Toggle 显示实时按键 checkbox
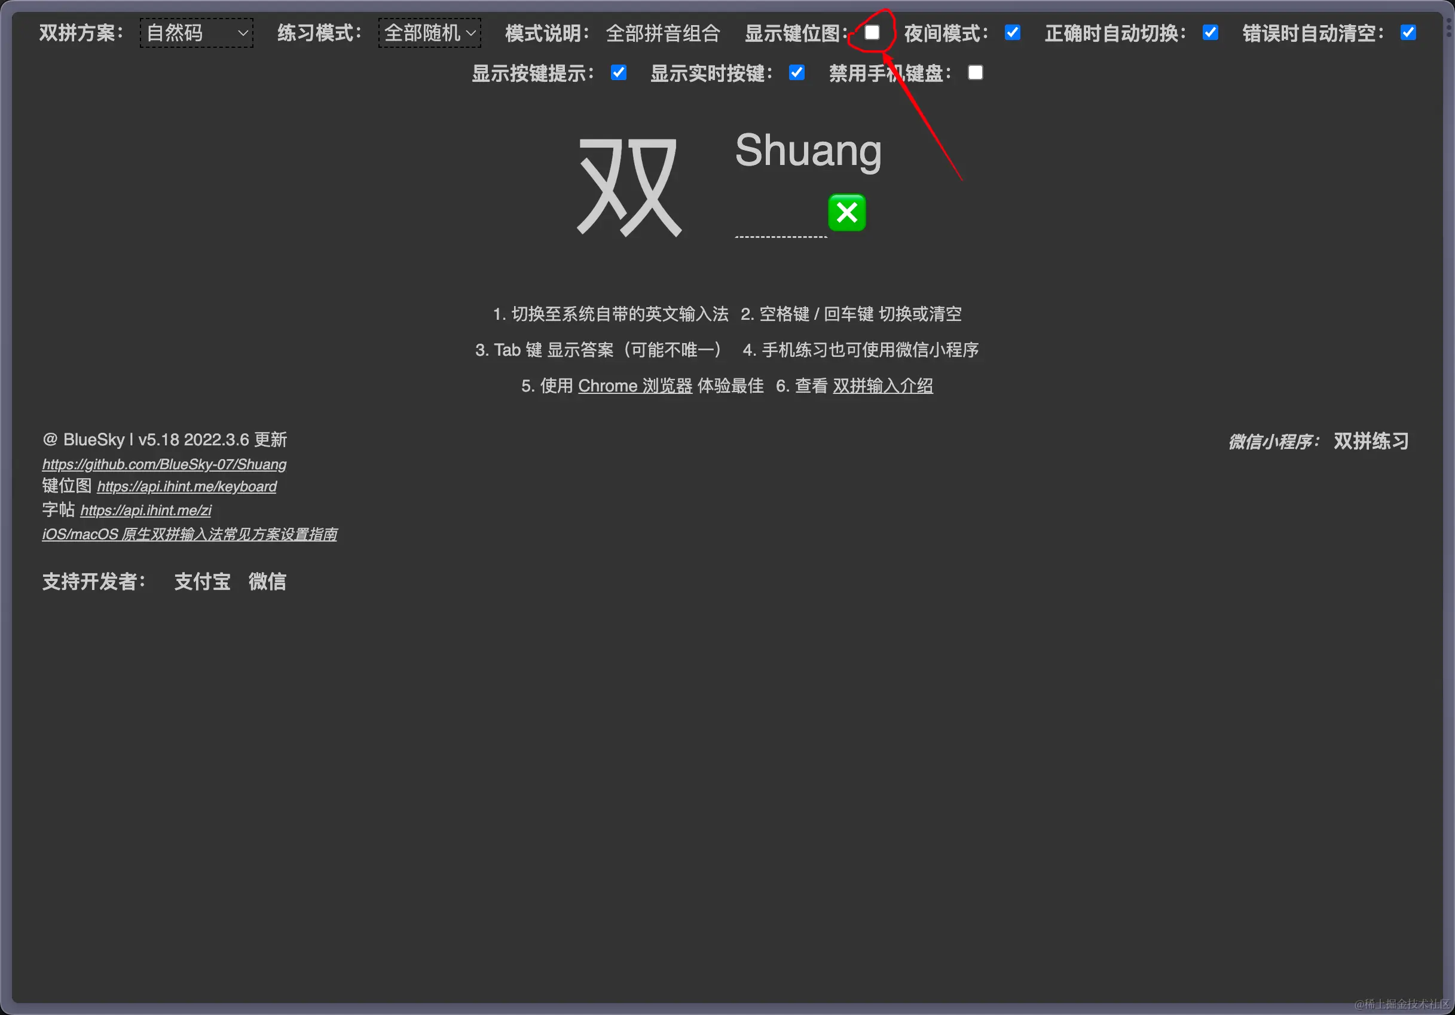 [x=797, y=73]
